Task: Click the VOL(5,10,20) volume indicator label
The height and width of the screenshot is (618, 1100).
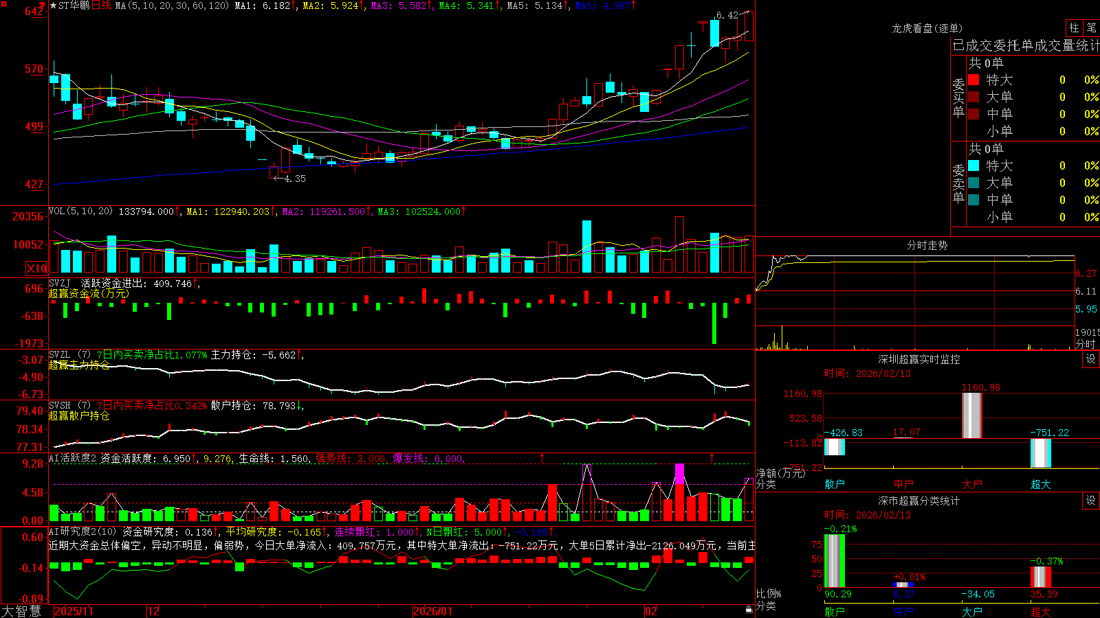Action: [80, 211]
